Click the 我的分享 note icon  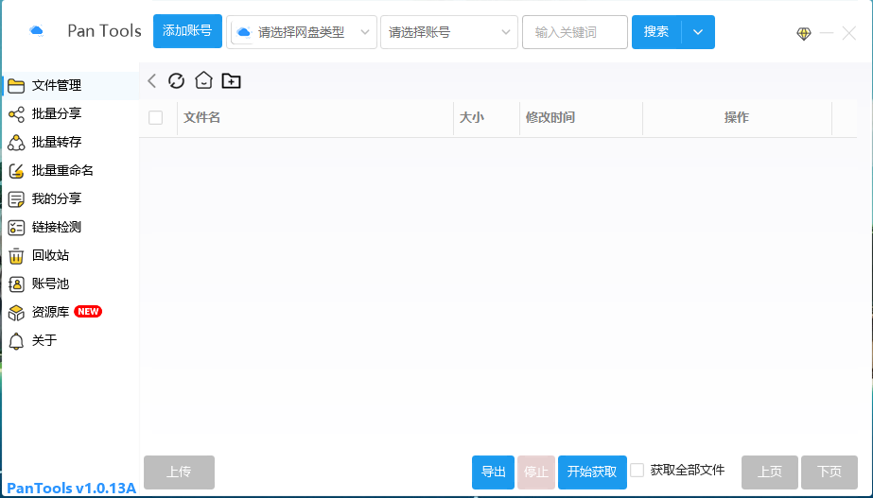16,199
